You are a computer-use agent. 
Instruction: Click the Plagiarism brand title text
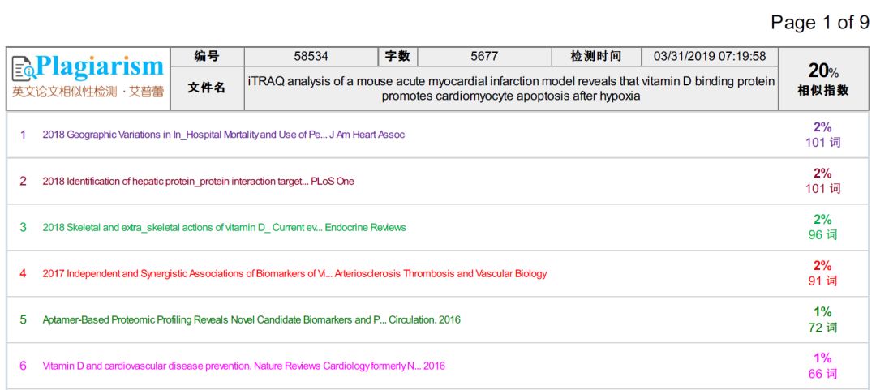pyautogui.click(x=99, y=66)
